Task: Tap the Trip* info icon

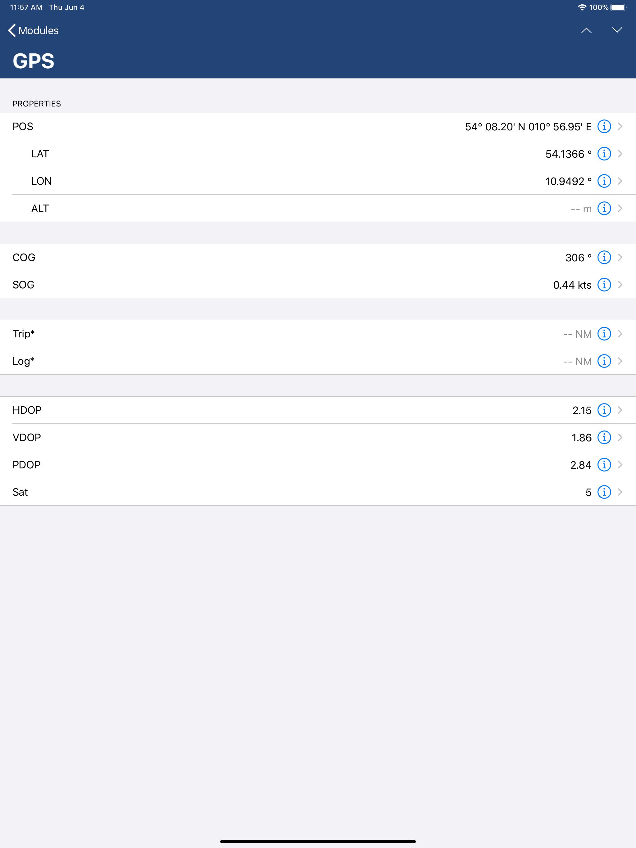Action: 604,334
